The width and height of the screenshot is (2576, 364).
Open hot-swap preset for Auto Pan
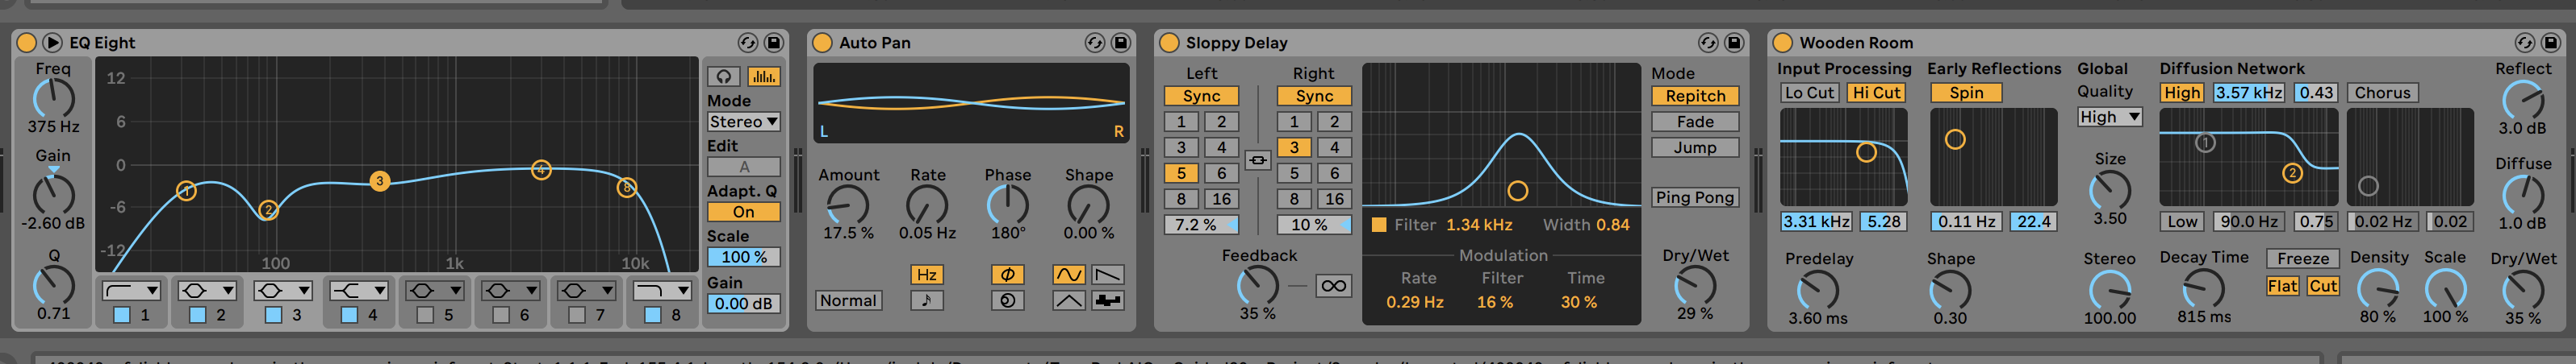[x=1095, y=42]
